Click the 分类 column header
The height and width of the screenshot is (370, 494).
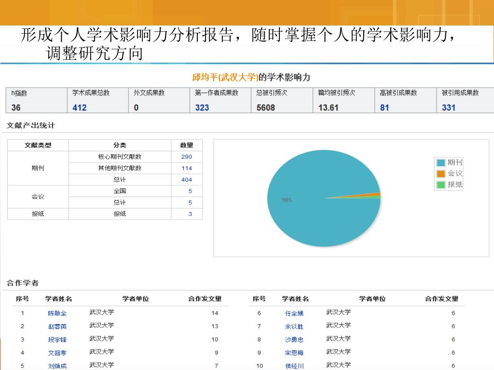pos(120,145)
